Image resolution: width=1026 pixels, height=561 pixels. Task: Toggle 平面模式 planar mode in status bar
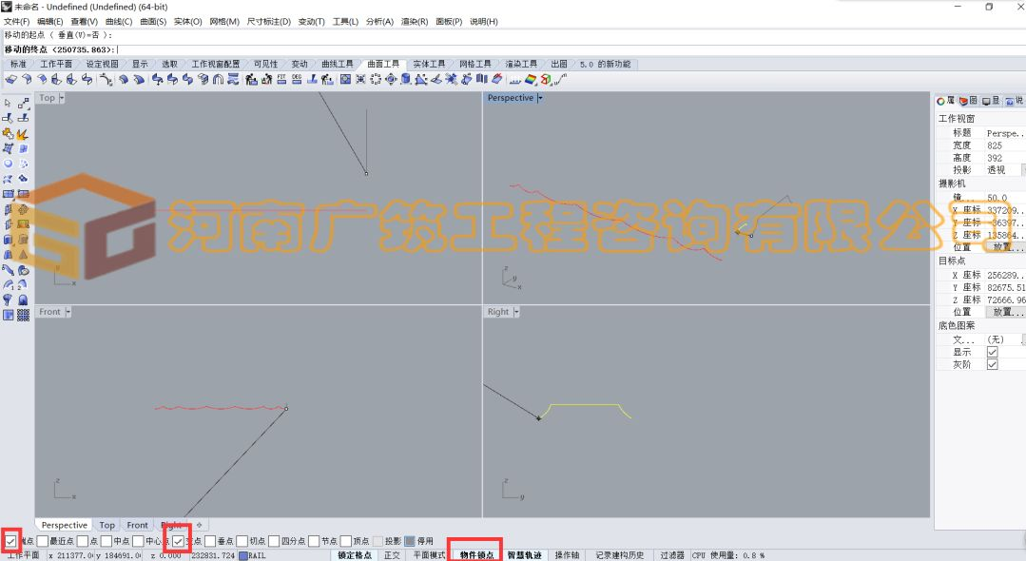[429, 555]
